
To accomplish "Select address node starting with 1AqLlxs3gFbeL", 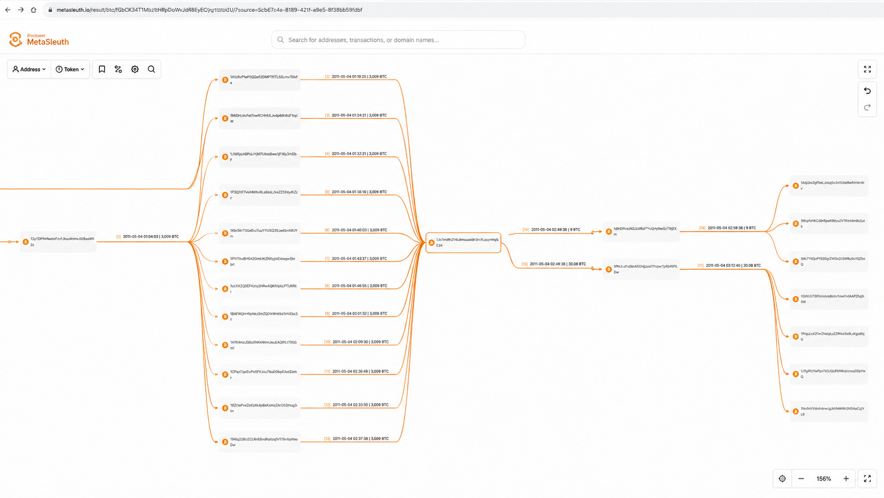I will click(x=829, y=186).
